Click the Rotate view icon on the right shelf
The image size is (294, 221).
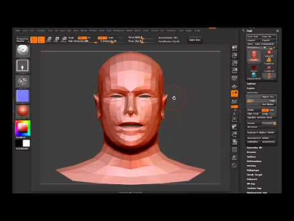(235, 142)
